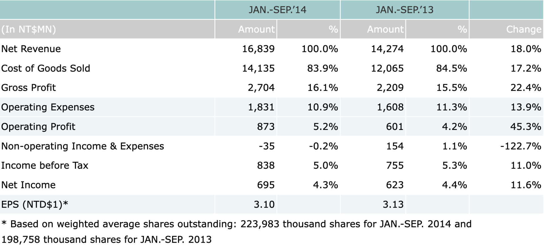Click the Net Income row label
Screen dimensions: 544x248
[28, 185]
